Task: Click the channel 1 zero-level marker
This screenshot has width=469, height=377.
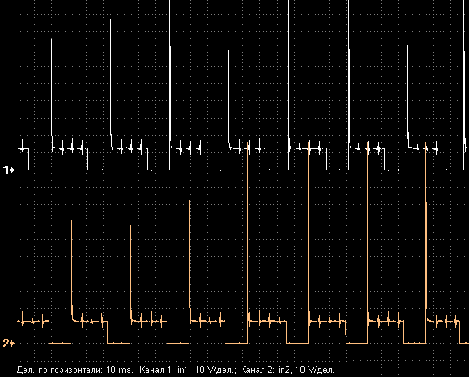Action: click(x=10, y=170)
